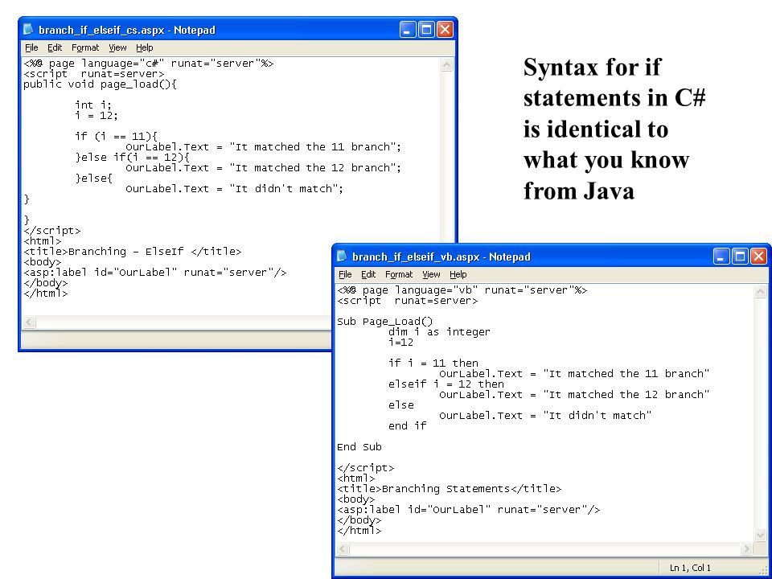Image resolution: width=772 pixels, height=579 pixels.
Task: Click scroll up arrow in cs.aspx Notepad
Action: [x=446, y=65]
